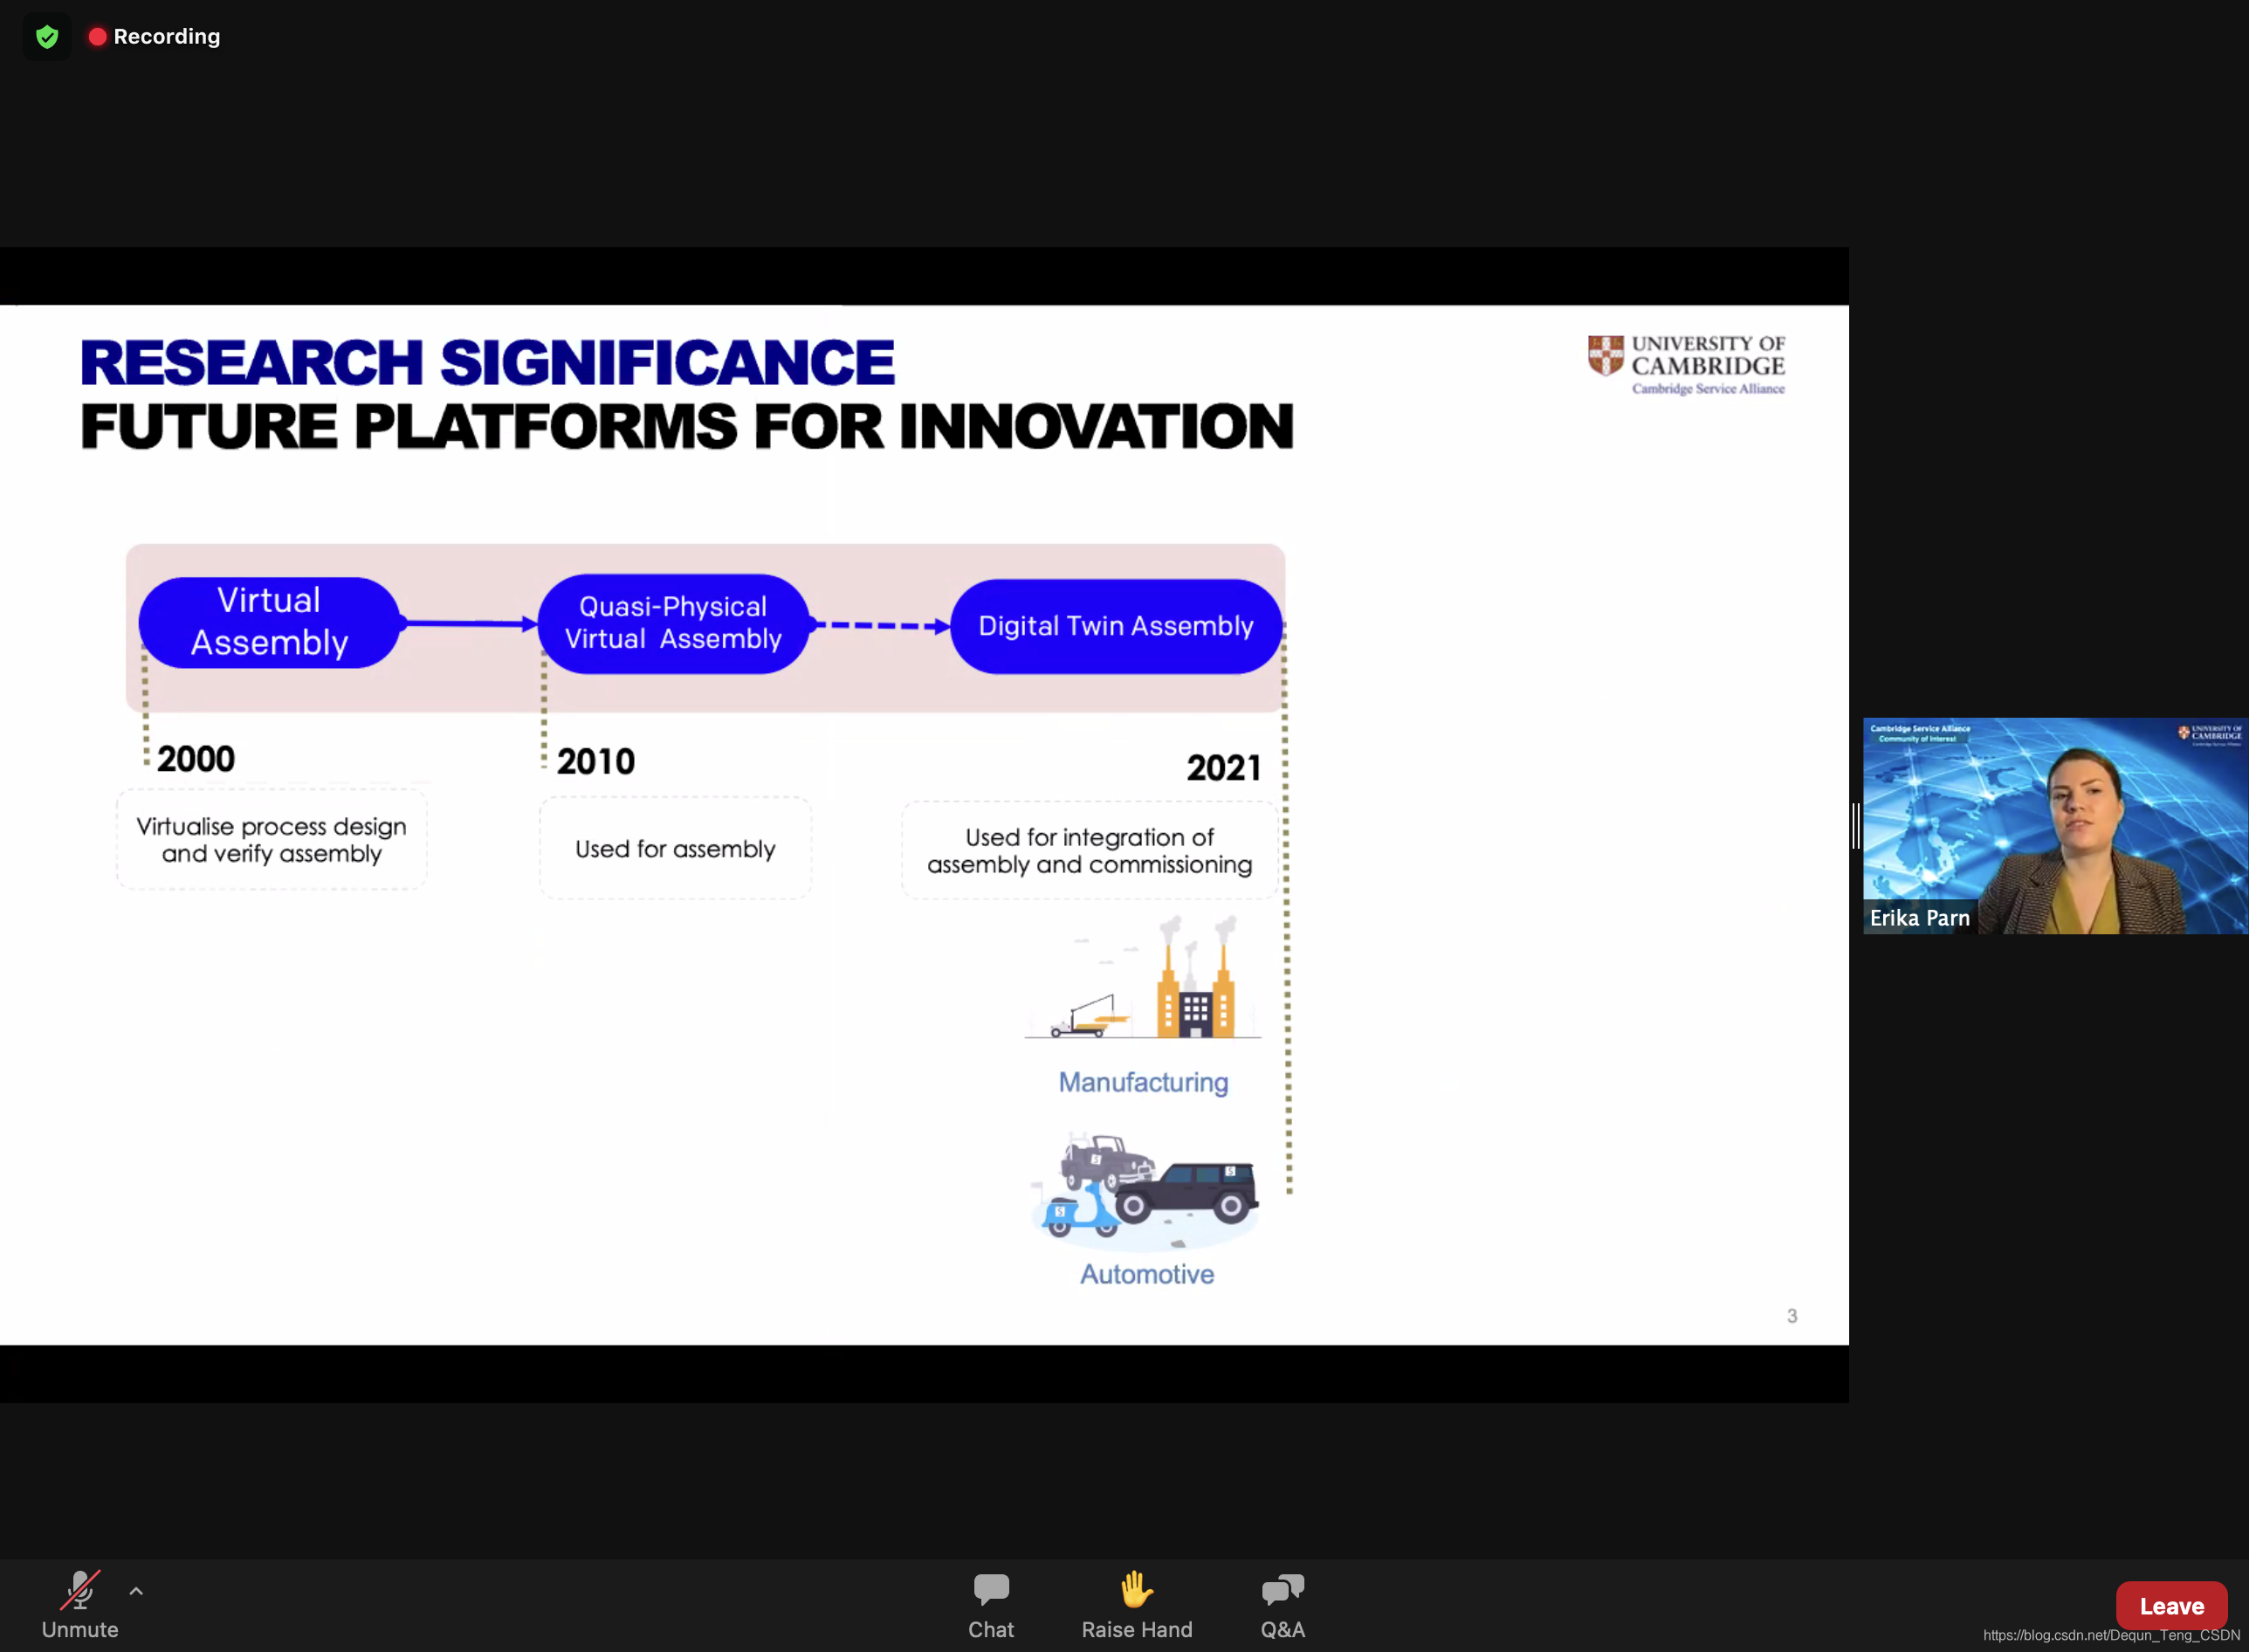2249x1652 pixels.
Task: Click the red Recording indicator
Action: pos(155,37)
